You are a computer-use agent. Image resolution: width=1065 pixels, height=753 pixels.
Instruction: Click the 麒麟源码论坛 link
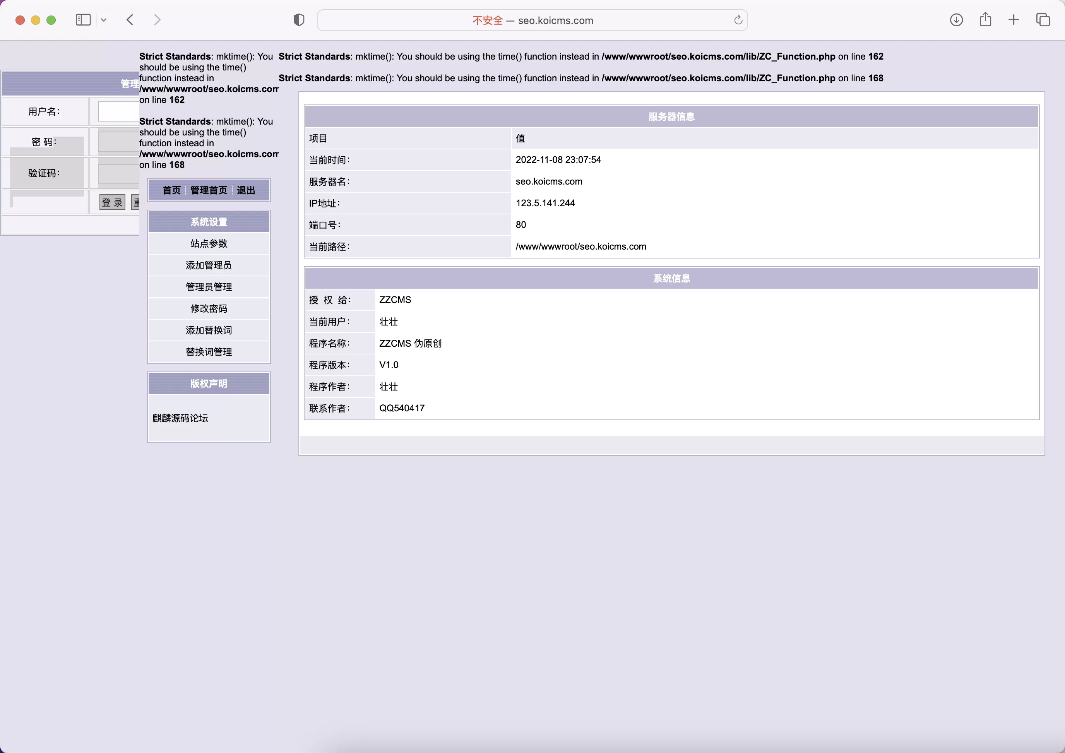180,418
